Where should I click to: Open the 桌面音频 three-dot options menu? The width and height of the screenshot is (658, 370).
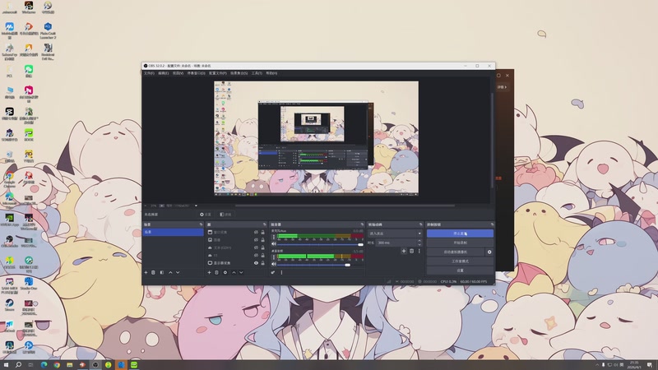tap(274, 257)
